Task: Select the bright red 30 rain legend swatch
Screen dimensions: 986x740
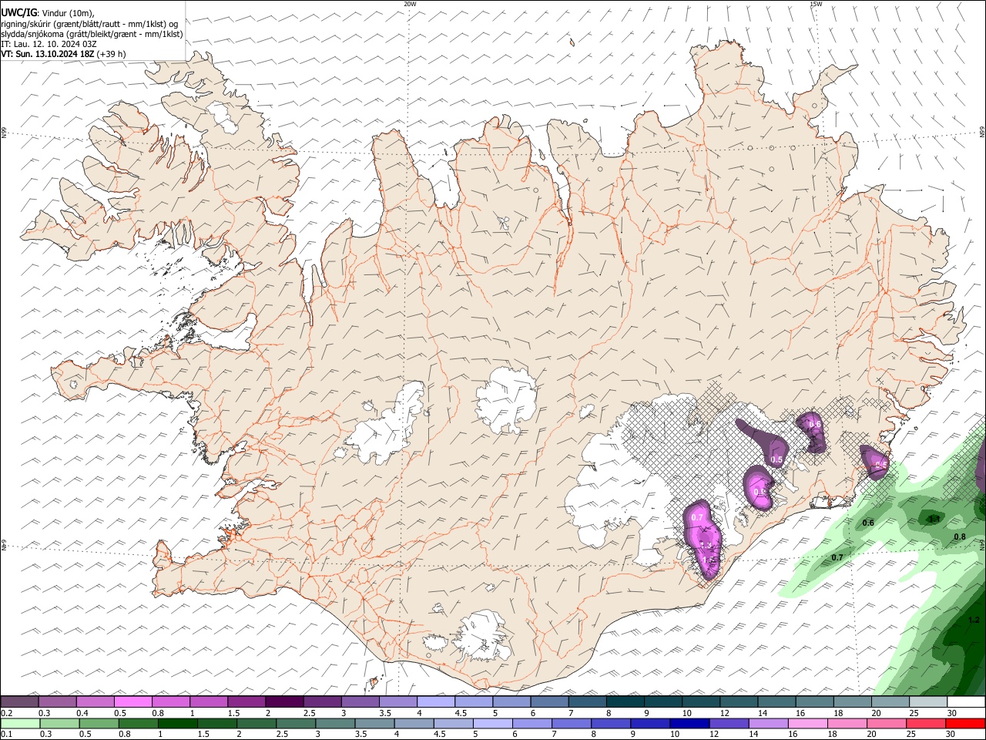Action: pos(964,723)
